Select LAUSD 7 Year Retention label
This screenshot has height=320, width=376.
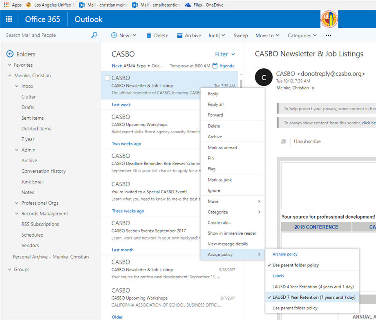click(x=312, y=297)
